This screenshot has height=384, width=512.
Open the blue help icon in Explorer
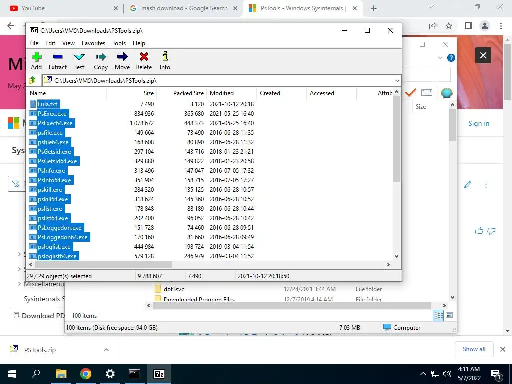click(x=451, y=58)
